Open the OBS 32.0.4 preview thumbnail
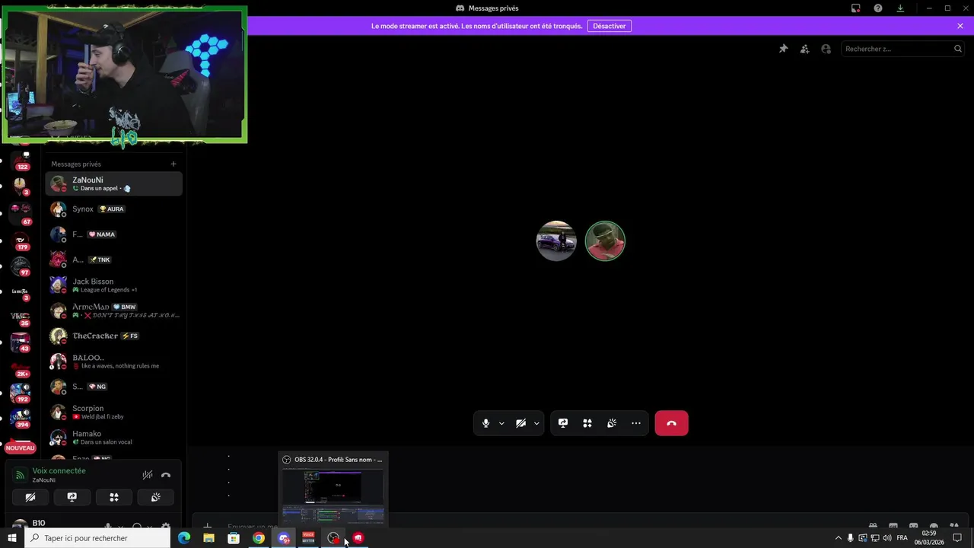 pos(333,495)
